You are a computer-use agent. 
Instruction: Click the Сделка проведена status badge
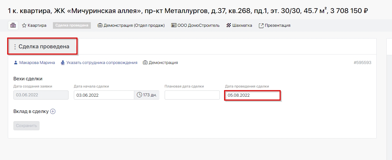(x=72, y=25)
